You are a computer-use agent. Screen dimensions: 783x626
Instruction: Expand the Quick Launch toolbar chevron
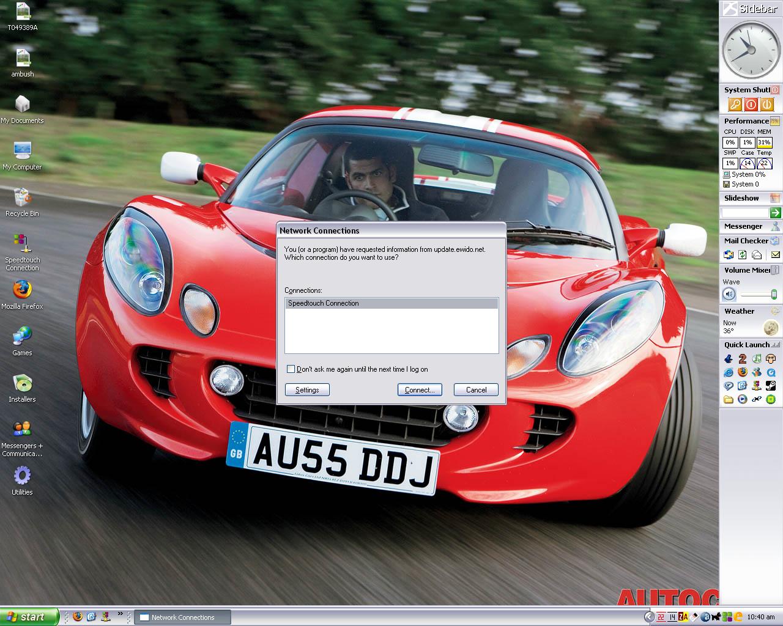[121, 614]
